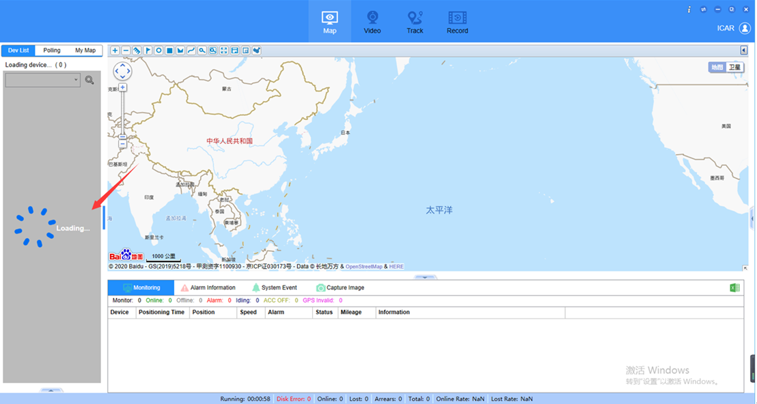
Task: Toggle fullscreen map view icon
Action: [224, 50]
